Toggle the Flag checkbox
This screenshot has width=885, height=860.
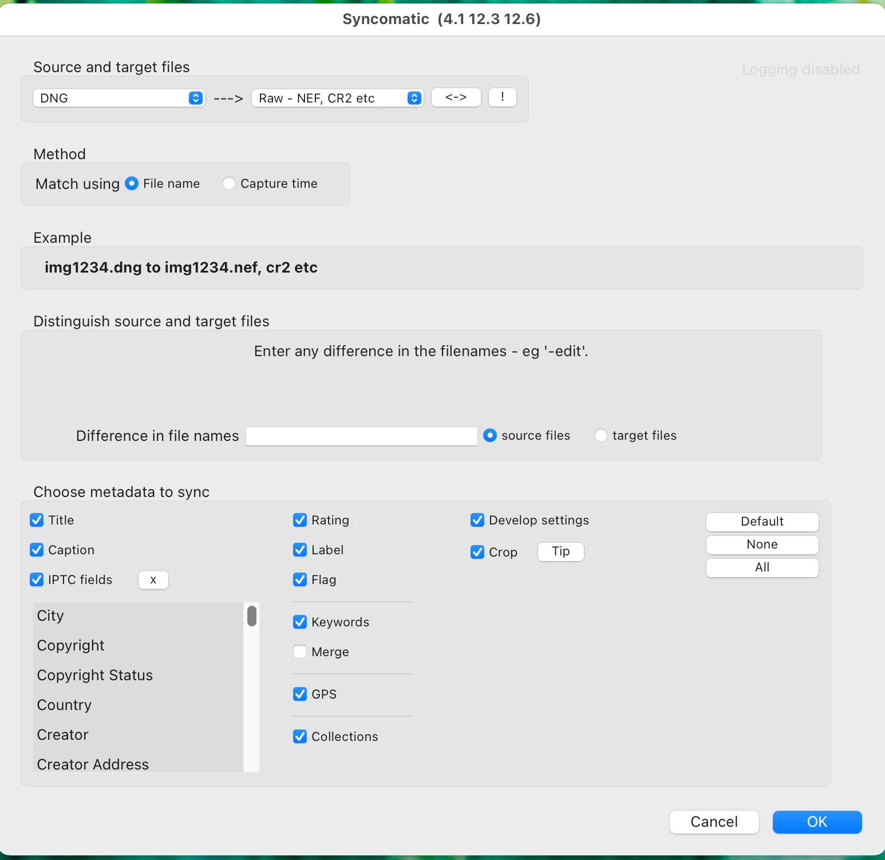(300, 579)
